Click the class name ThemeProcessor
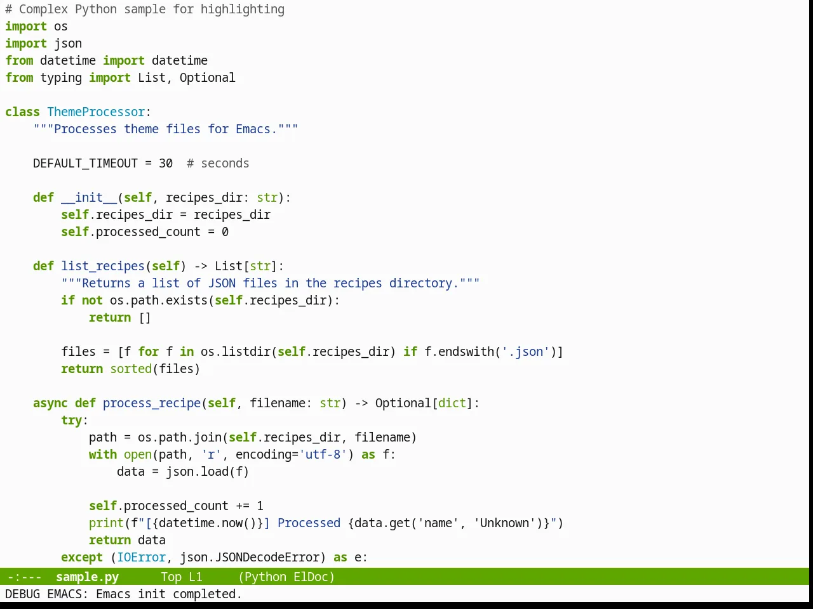 coord(96,112)
